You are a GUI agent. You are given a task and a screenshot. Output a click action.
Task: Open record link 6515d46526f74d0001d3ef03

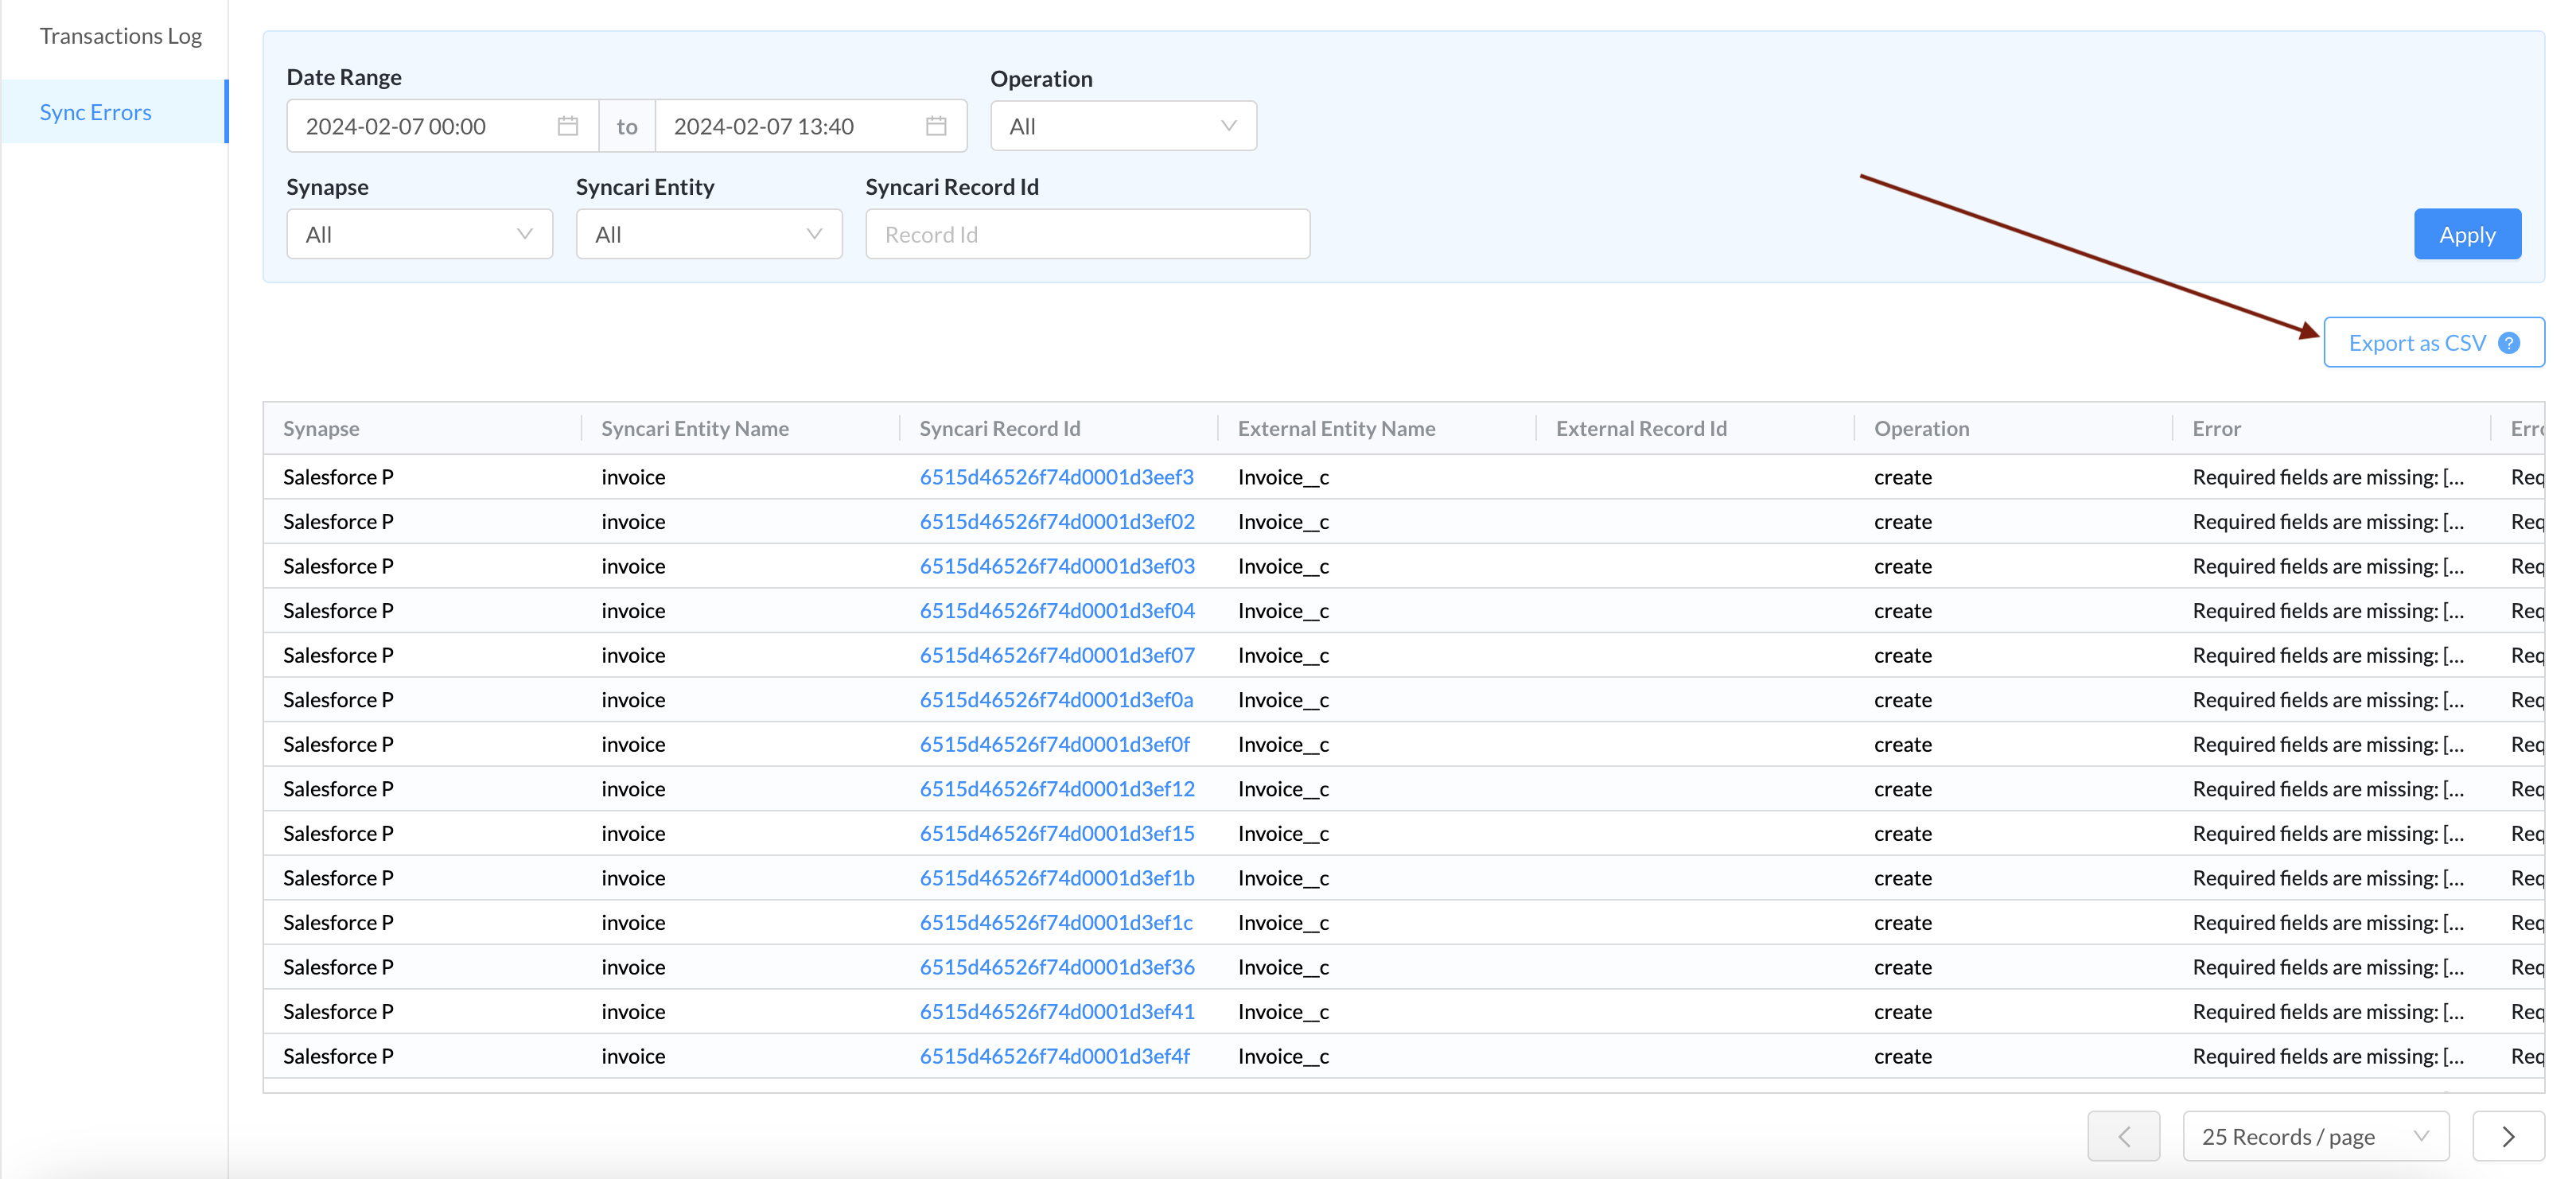click(x=1057, y=566)
